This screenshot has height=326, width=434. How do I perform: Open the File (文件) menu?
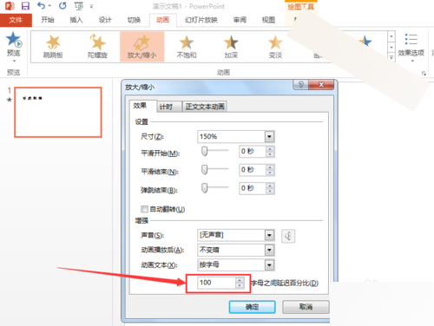click(x=16, y=20)
